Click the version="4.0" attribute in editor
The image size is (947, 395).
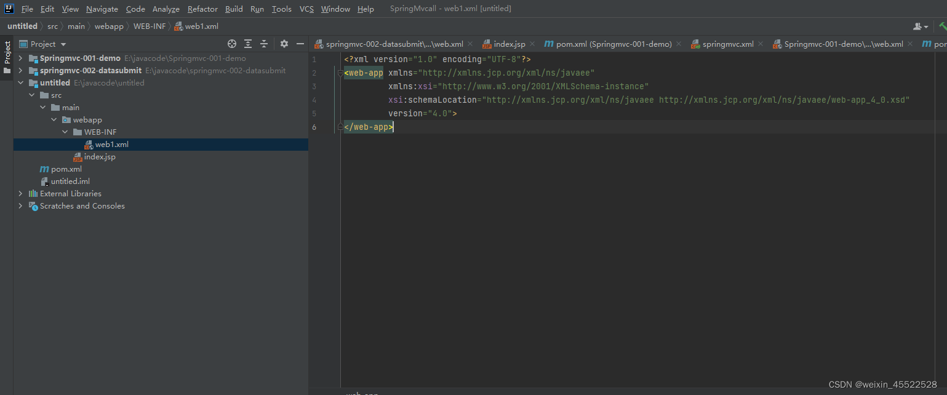(x=420, y=113)
